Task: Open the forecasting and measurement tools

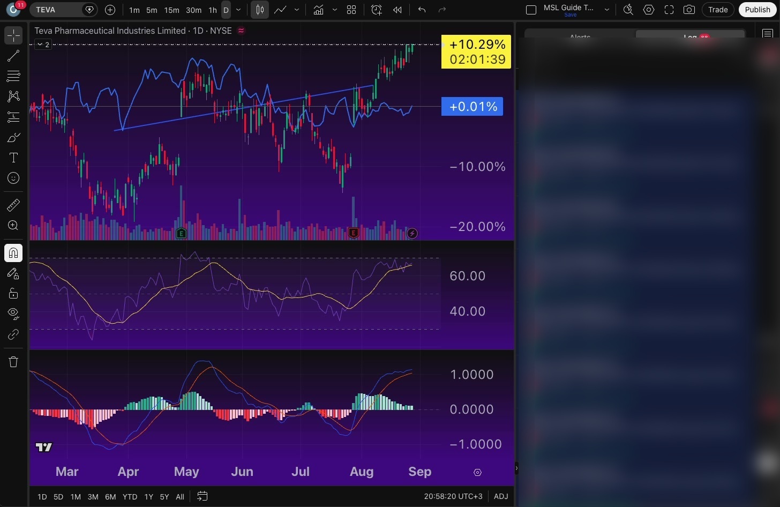Action: click(13, 117)
